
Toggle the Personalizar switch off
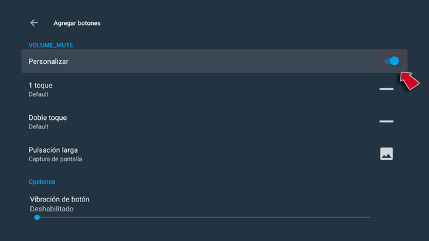(391, 61)
